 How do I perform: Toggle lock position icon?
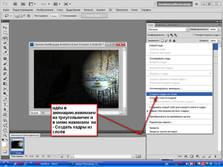click(x=170, y=41)
